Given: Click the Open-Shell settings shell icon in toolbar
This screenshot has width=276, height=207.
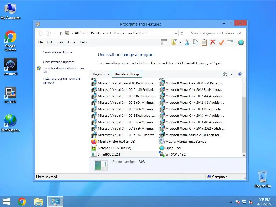Looking at the screenshot, I should point(241,42).
